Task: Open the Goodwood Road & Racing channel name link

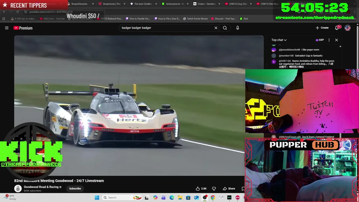Action: [x=41, y=187]
